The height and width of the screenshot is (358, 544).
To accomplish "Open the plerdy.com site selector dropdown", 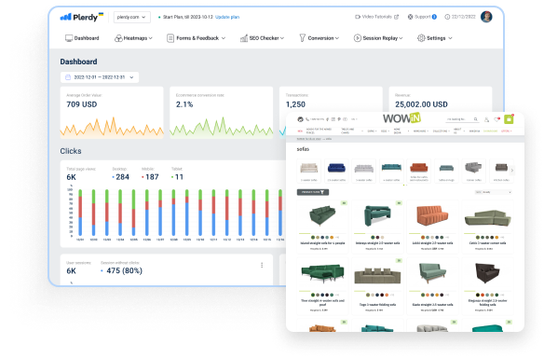I will click(x=132, y=17).
